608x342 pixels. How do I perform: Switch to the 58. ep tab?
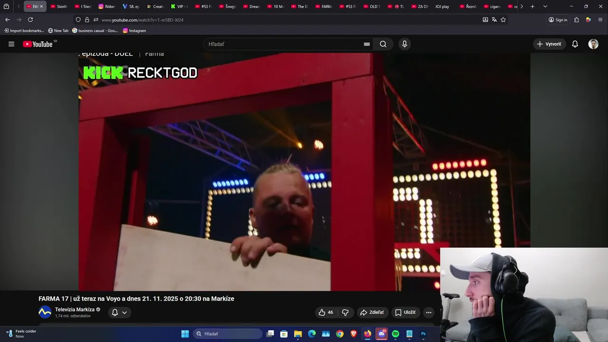(x=131, y=7)
